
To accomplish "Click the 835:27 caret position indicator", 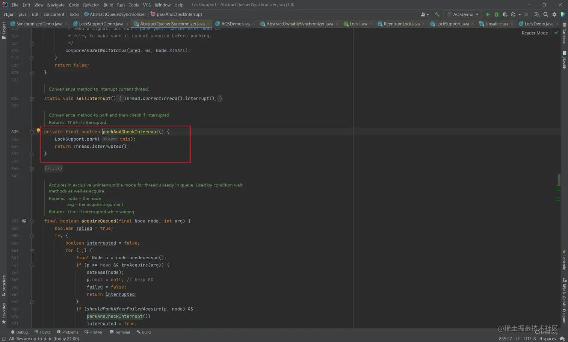I will click(x=505, y=339).
